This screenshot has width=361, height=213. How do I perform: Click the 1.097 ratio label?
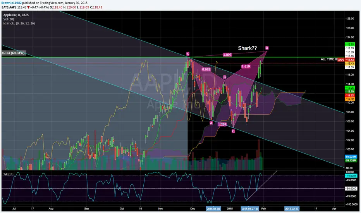point(227,55)
